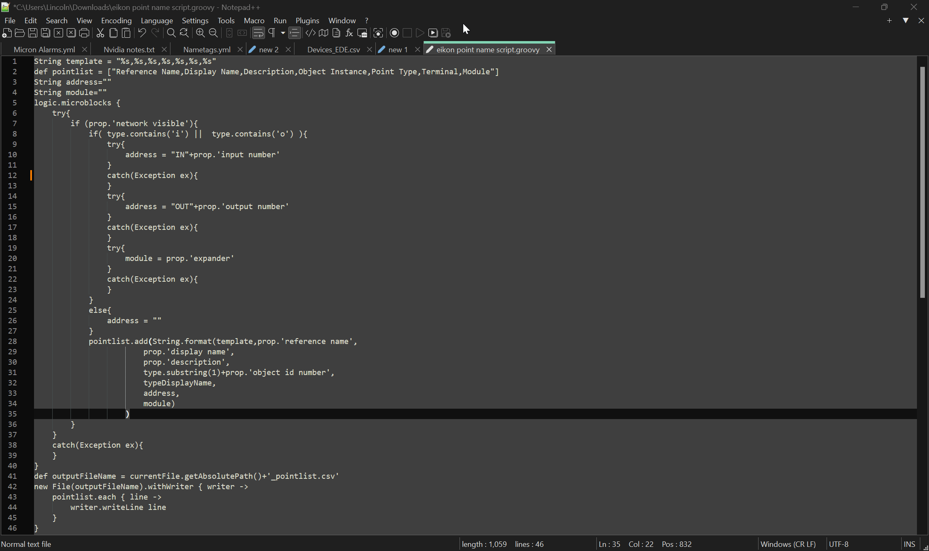
Task: Switch to Micron Alarms.yml tab
Action: [x=44, y=49]
